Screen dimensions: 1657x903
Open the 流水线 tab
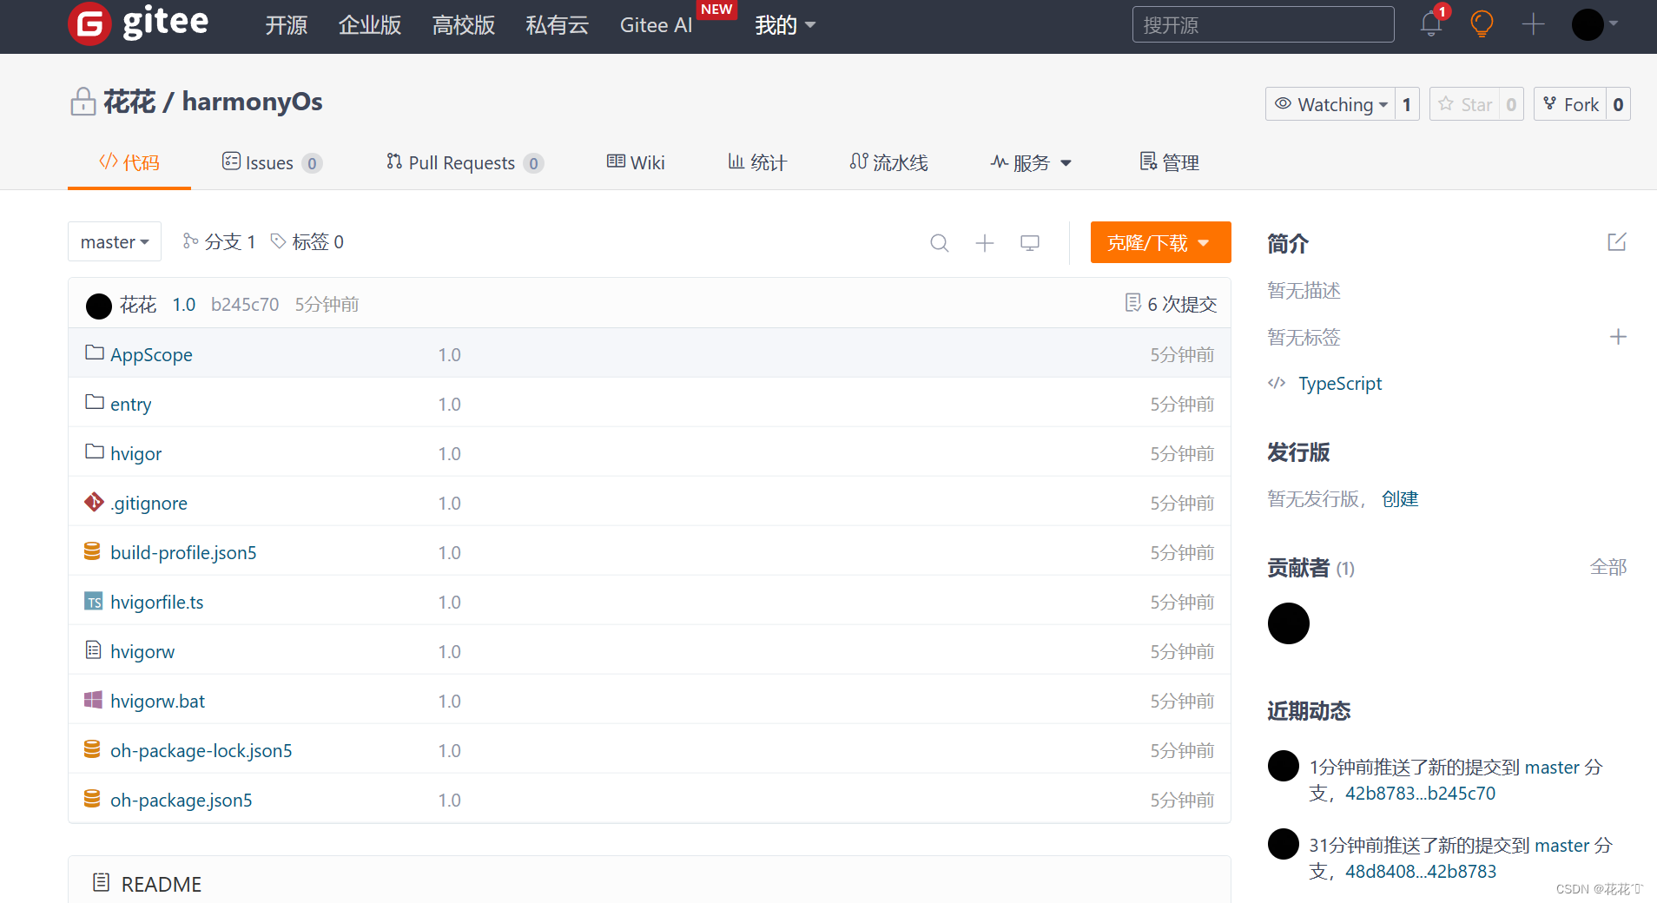888,162
